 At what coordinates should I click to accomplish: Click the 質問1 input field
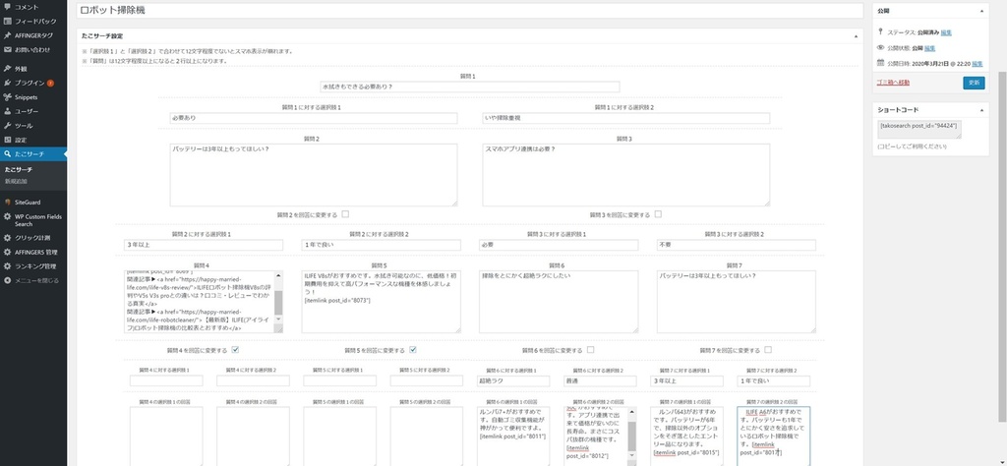pos(469,87)
